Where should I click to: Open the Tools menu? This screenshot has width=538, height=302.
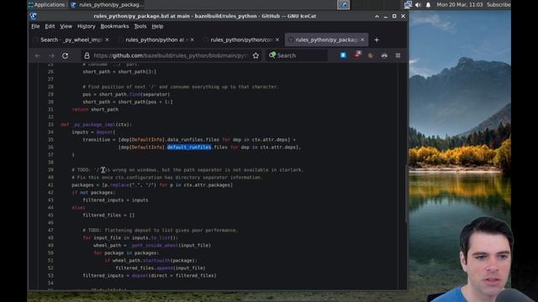[140, 26]
